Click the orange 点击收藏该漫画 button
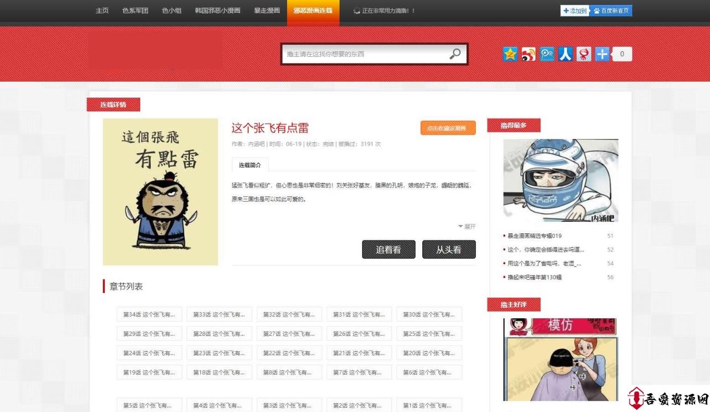 click(x=448, y=128)
